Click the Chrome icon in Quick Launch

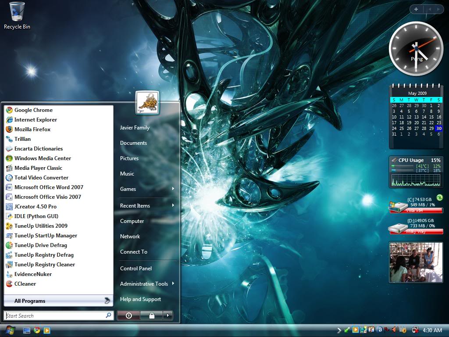point(37,330)
